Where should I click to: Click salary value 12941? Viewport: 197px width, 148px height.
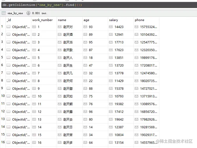119,35
